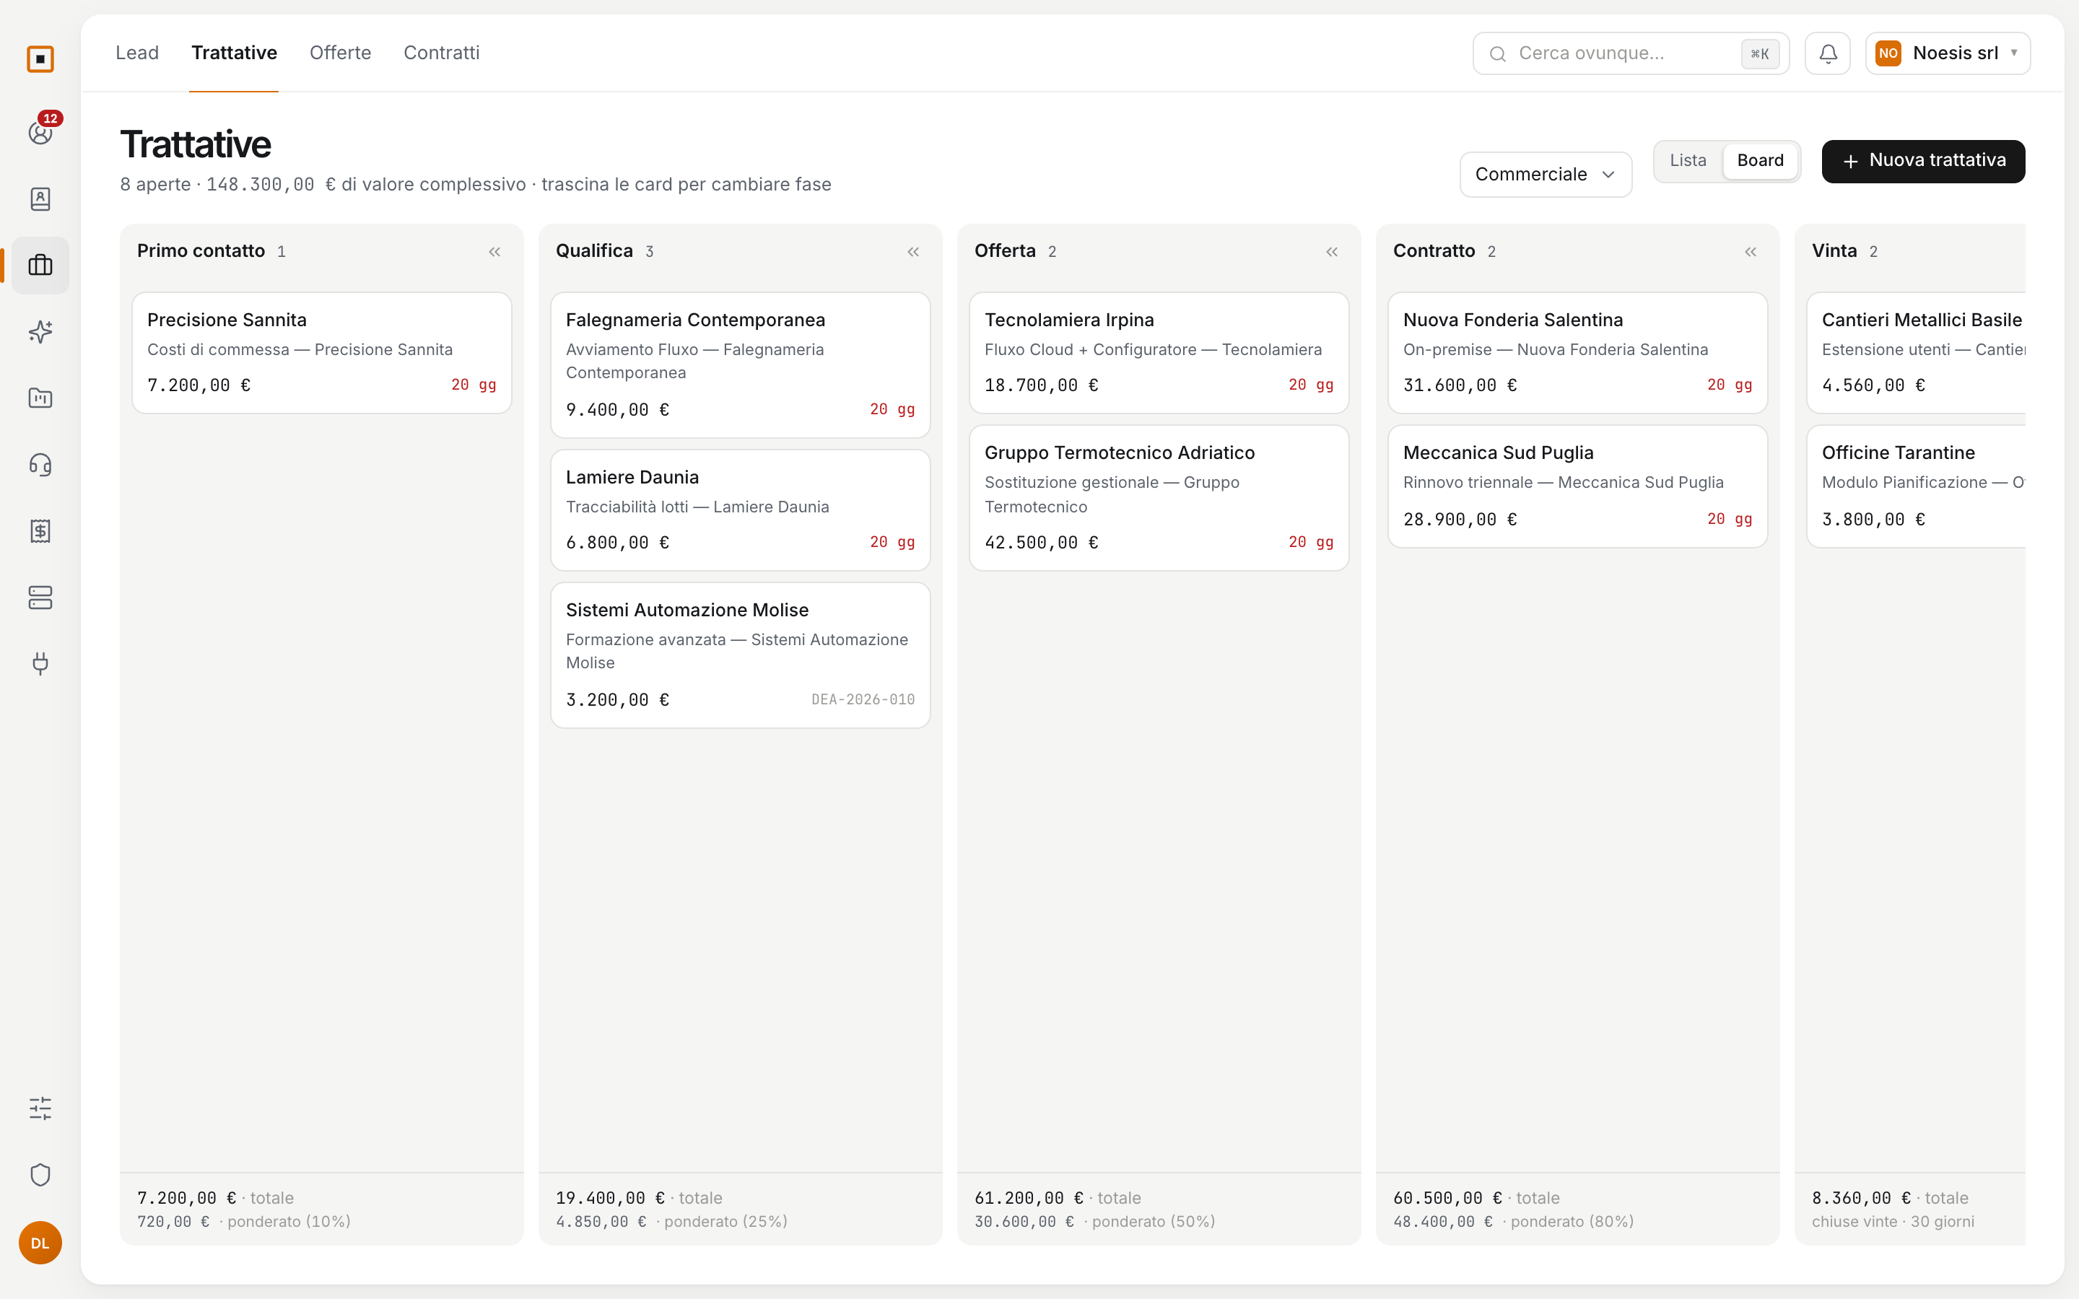Image resolution: width=2079 pixels, height=1299 pixels.
Task: Open the shield security sidebar icon
Action: coord(40,1174)
